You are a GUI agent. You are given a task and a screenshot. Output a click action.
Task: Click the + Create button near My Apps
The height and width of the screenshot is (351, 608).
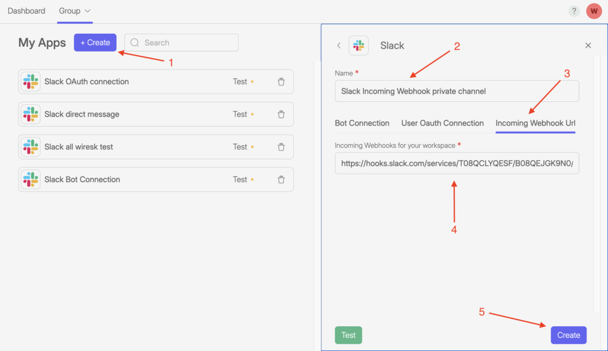coord(95,43)
